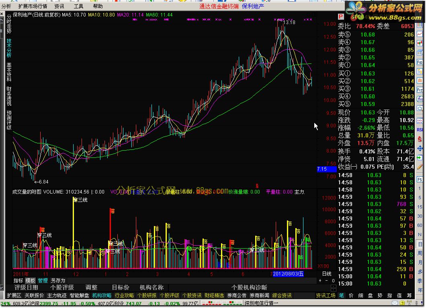Open the f(x) formula manager icon
This screenshot has height=308, width=426.
(x=420, y=99)
